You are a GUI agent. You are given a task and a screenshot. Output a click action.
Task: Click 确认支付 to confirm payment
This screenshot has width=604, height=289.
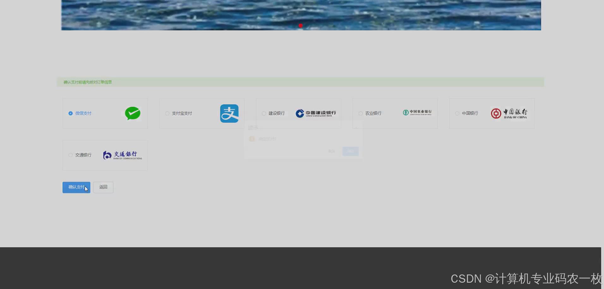[x=76, y=187]
